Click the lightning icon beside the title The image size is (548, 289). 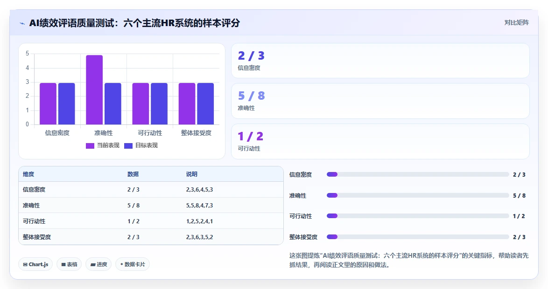pyautogui.click(x=22, y=23)
